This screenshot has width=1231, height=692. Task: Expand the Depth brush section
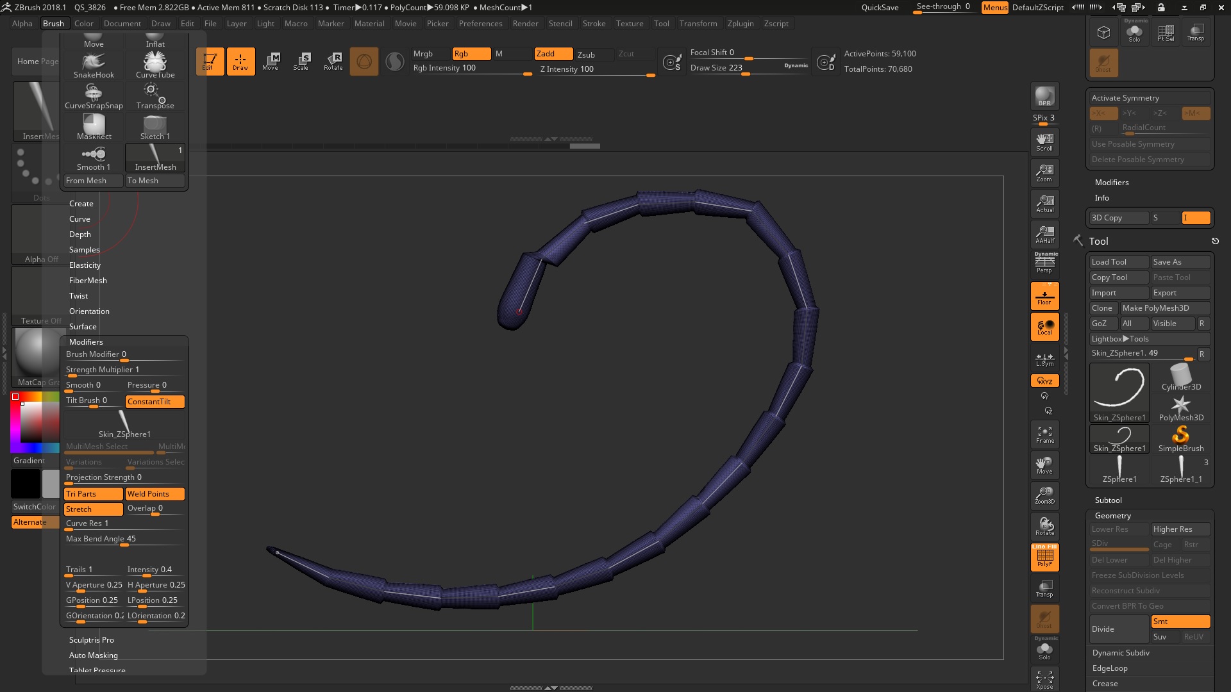80,235
